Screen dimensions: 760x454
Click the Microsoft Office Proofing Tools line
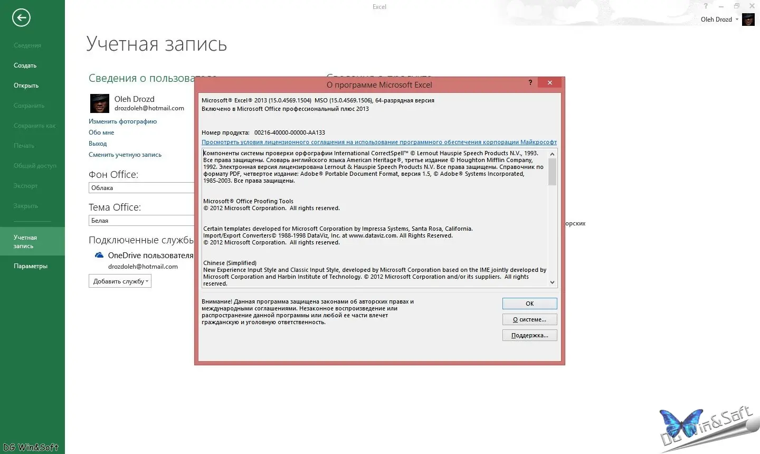tap(248, 201)
